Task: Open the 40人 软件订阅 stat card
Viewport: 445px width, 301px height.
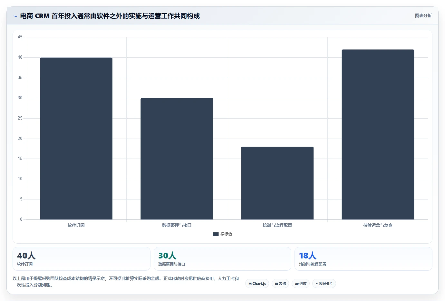Action: click(82, 259)
